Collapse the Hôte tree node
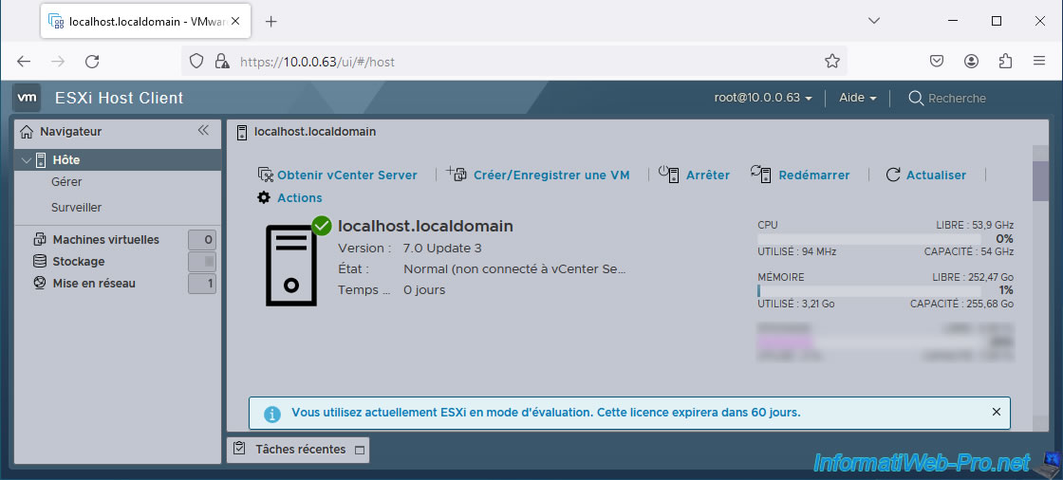This screenshot has height=480, width=1063. coord(26,160)
